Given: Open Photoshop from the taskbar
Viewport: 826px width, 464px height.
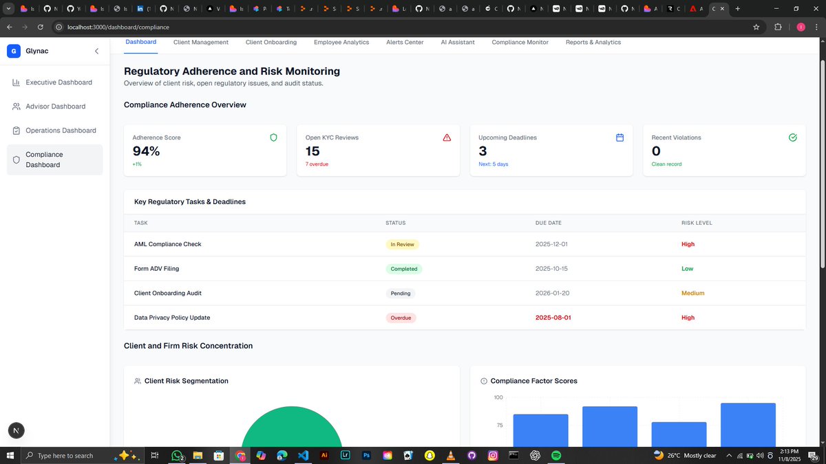Looking at the screenshot, I should [367, 455].
